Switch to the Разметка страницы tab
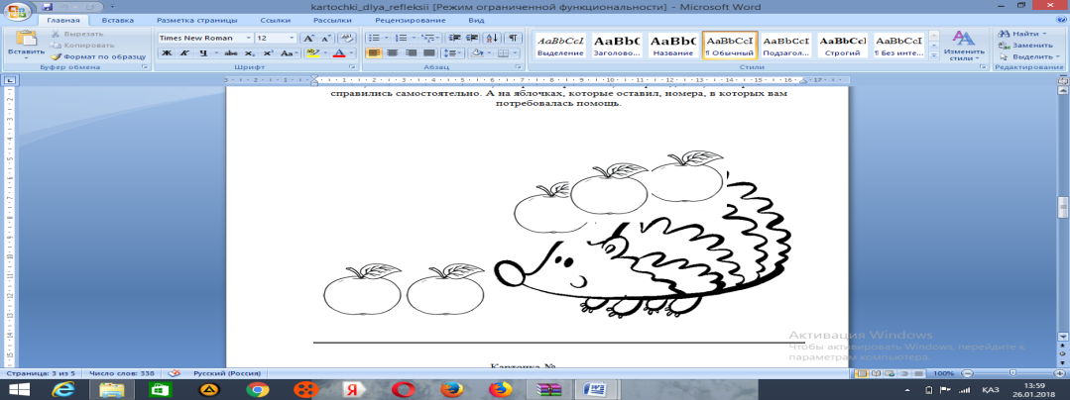The width and height of the screenshot is (1070, 400). (195, 21)
